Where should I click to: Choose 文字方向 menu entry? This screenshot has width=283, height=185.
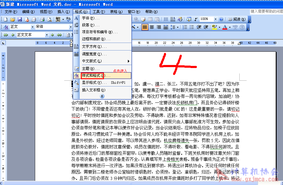point(102,47)
